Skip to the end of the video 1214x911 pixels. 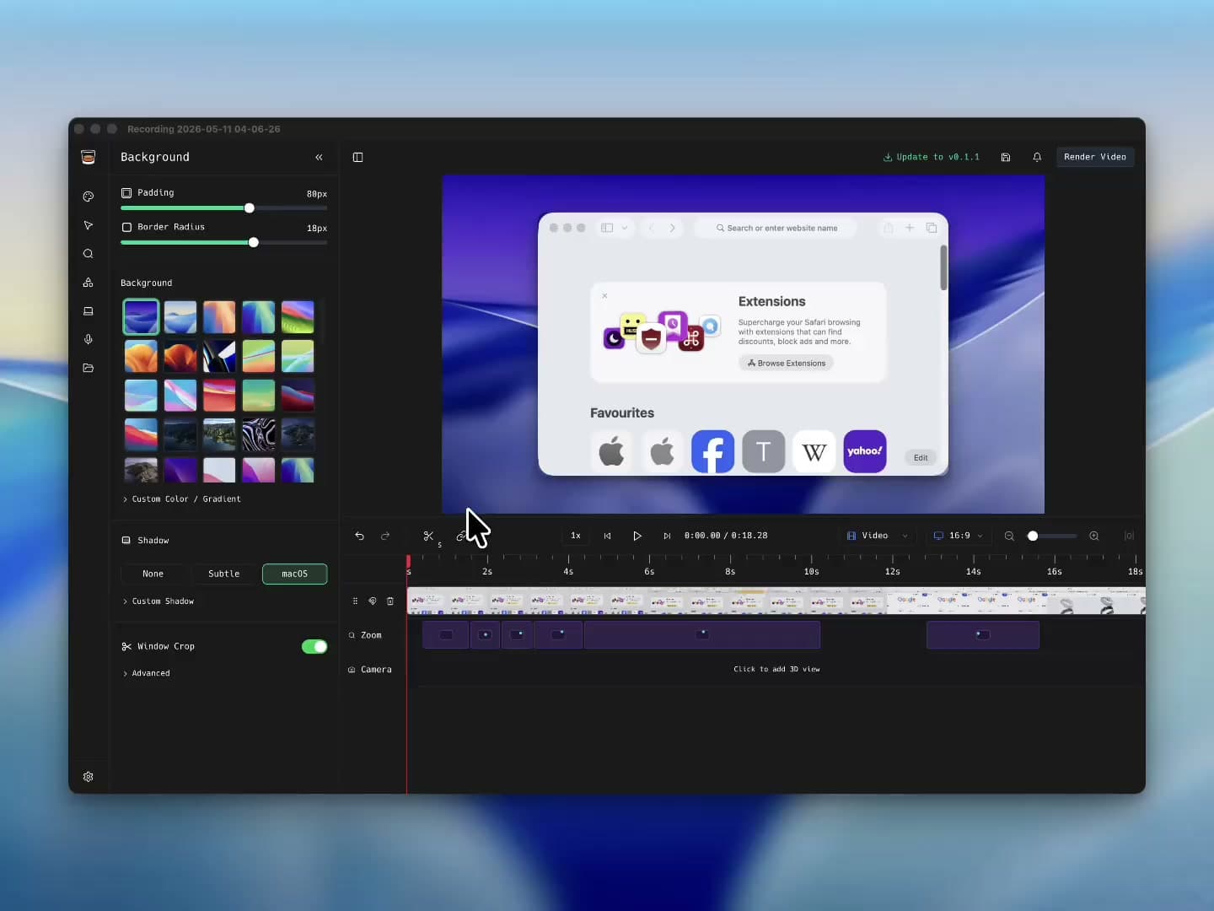tap(667, 536)
